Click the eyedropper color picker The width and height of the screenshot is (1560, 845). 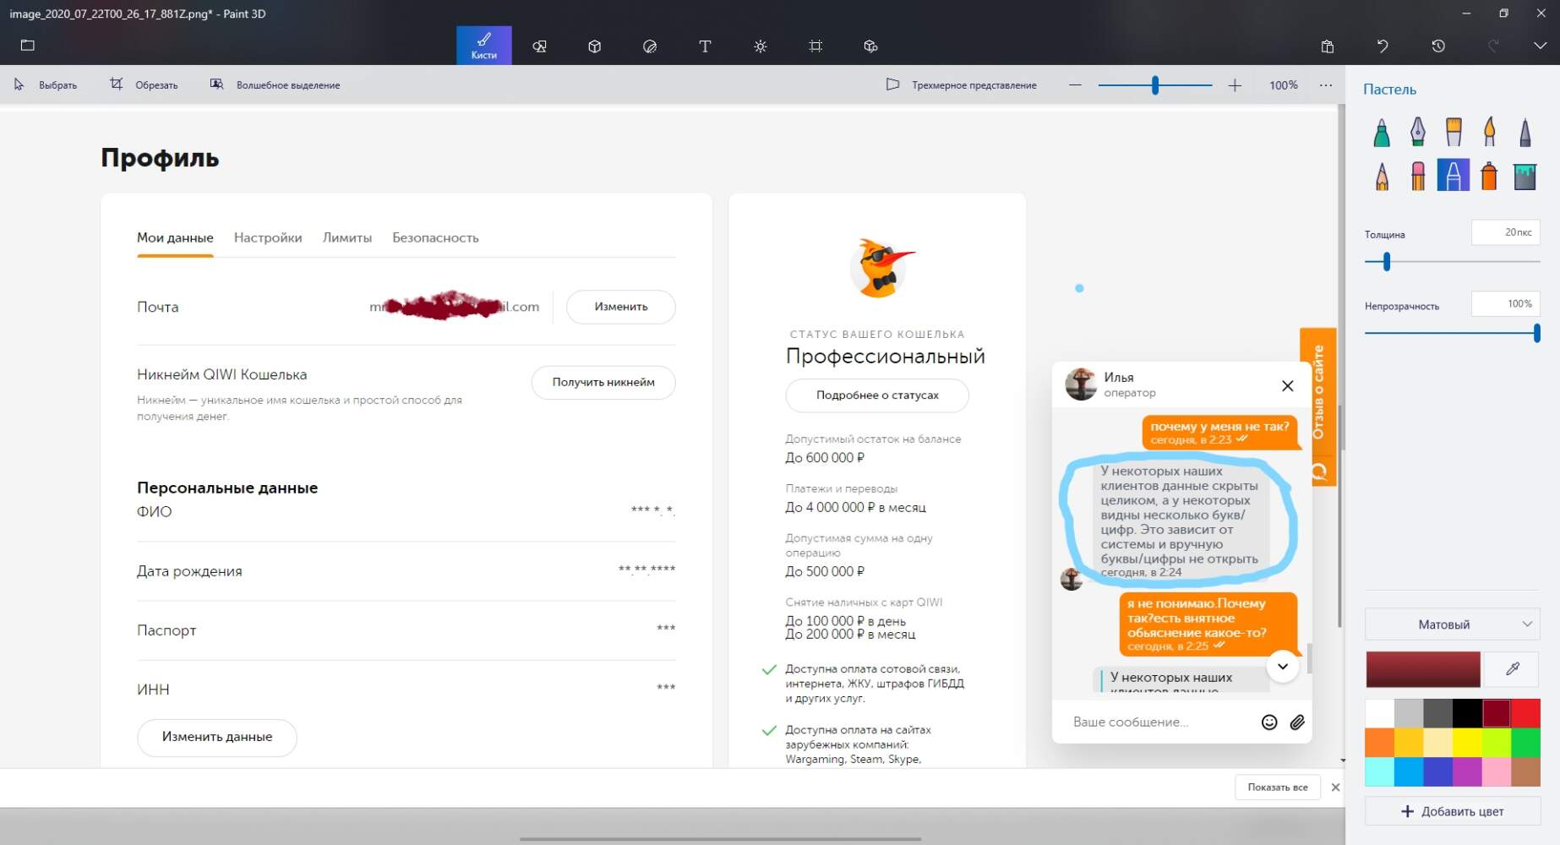pos(1512,669)
